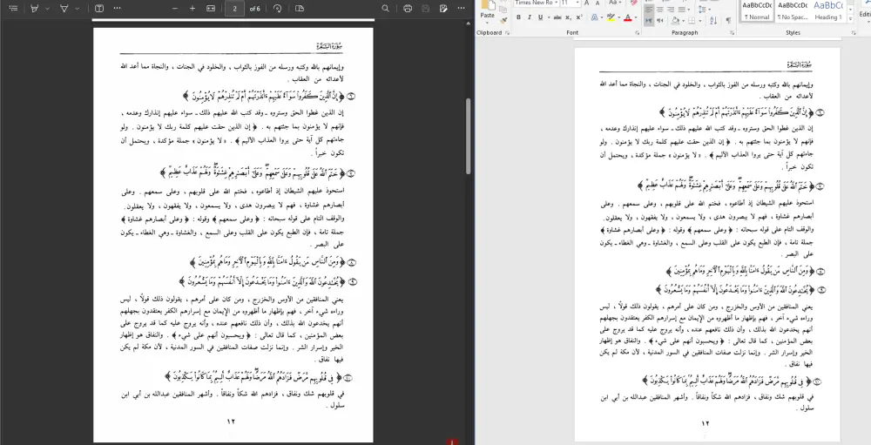Apply the No Spacing style
The height and width of the screenshot is (445, 871).
click(793, 11)
